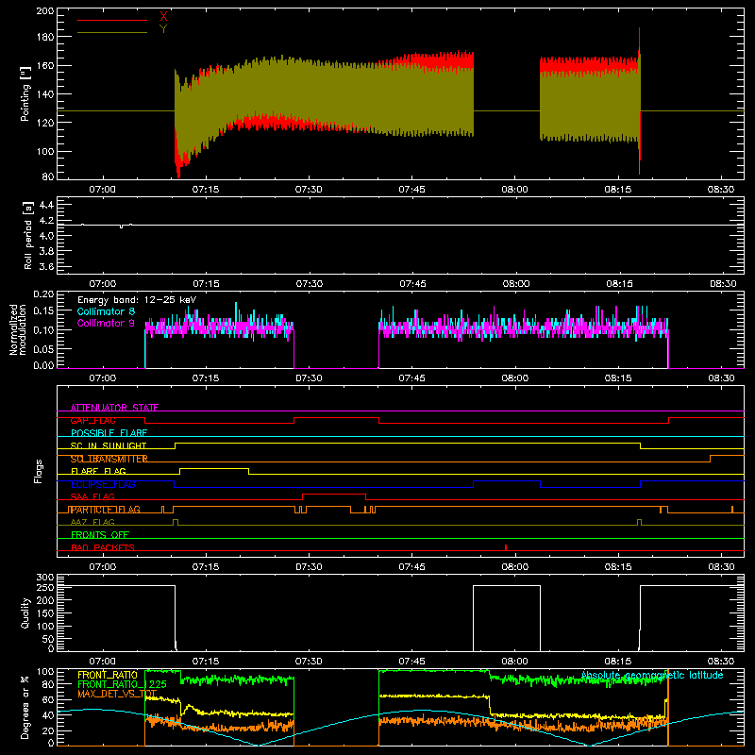Select the BAD_PACKETS flag label
This screenshot has height=755, width=755.
(103, 547)
